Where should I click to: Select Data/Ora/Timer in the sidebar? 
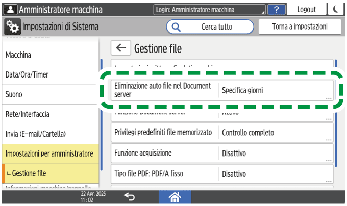point(50,75)
